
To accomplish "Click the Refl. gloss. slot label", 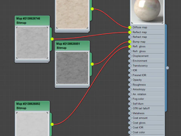I will (139, 46).
